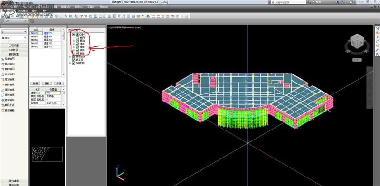Screen dimensions: 380x186
Task: Click the 复制 button under the wall list
Action: [x=47, y=84]
